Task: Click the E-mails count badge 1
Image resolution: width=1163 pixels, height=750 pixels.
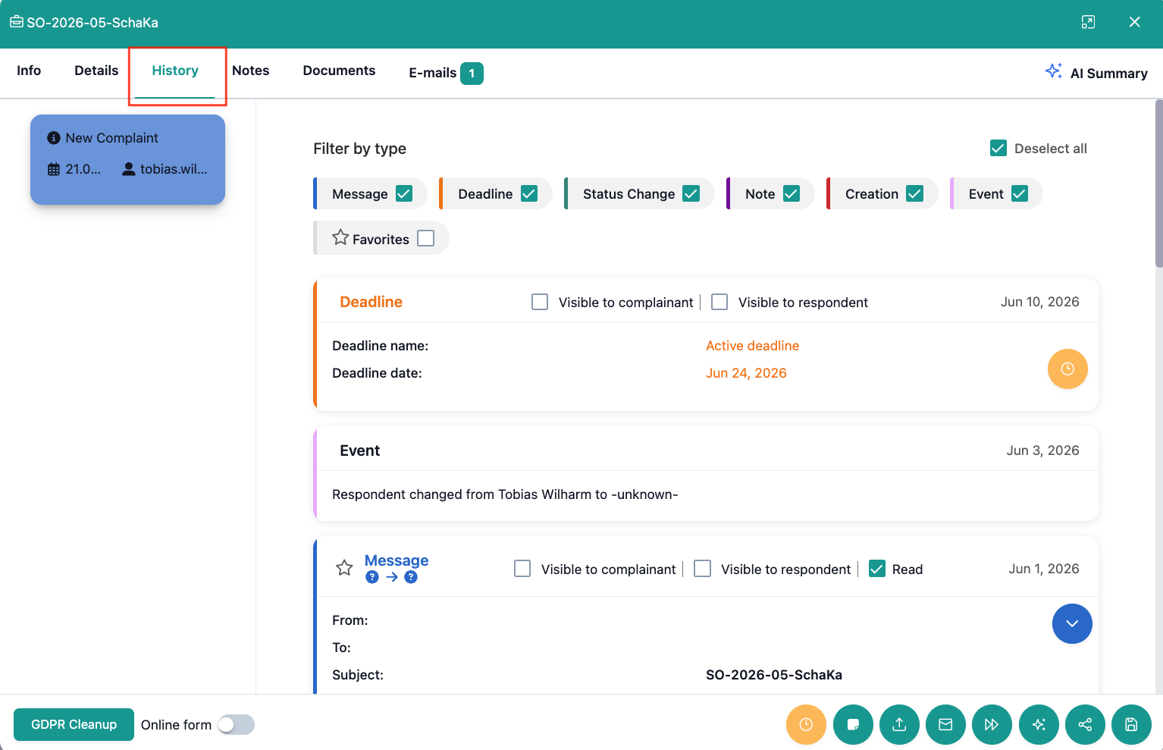Action: pos(472,74)
